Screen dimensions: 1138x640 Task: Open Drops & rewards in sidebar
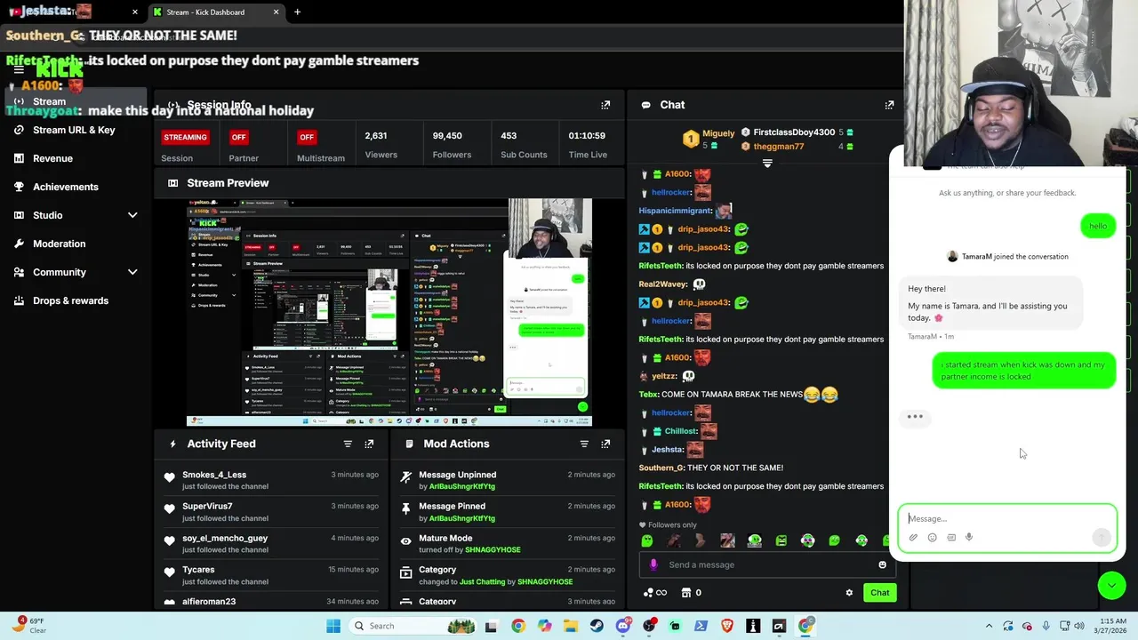click(70, 300)
